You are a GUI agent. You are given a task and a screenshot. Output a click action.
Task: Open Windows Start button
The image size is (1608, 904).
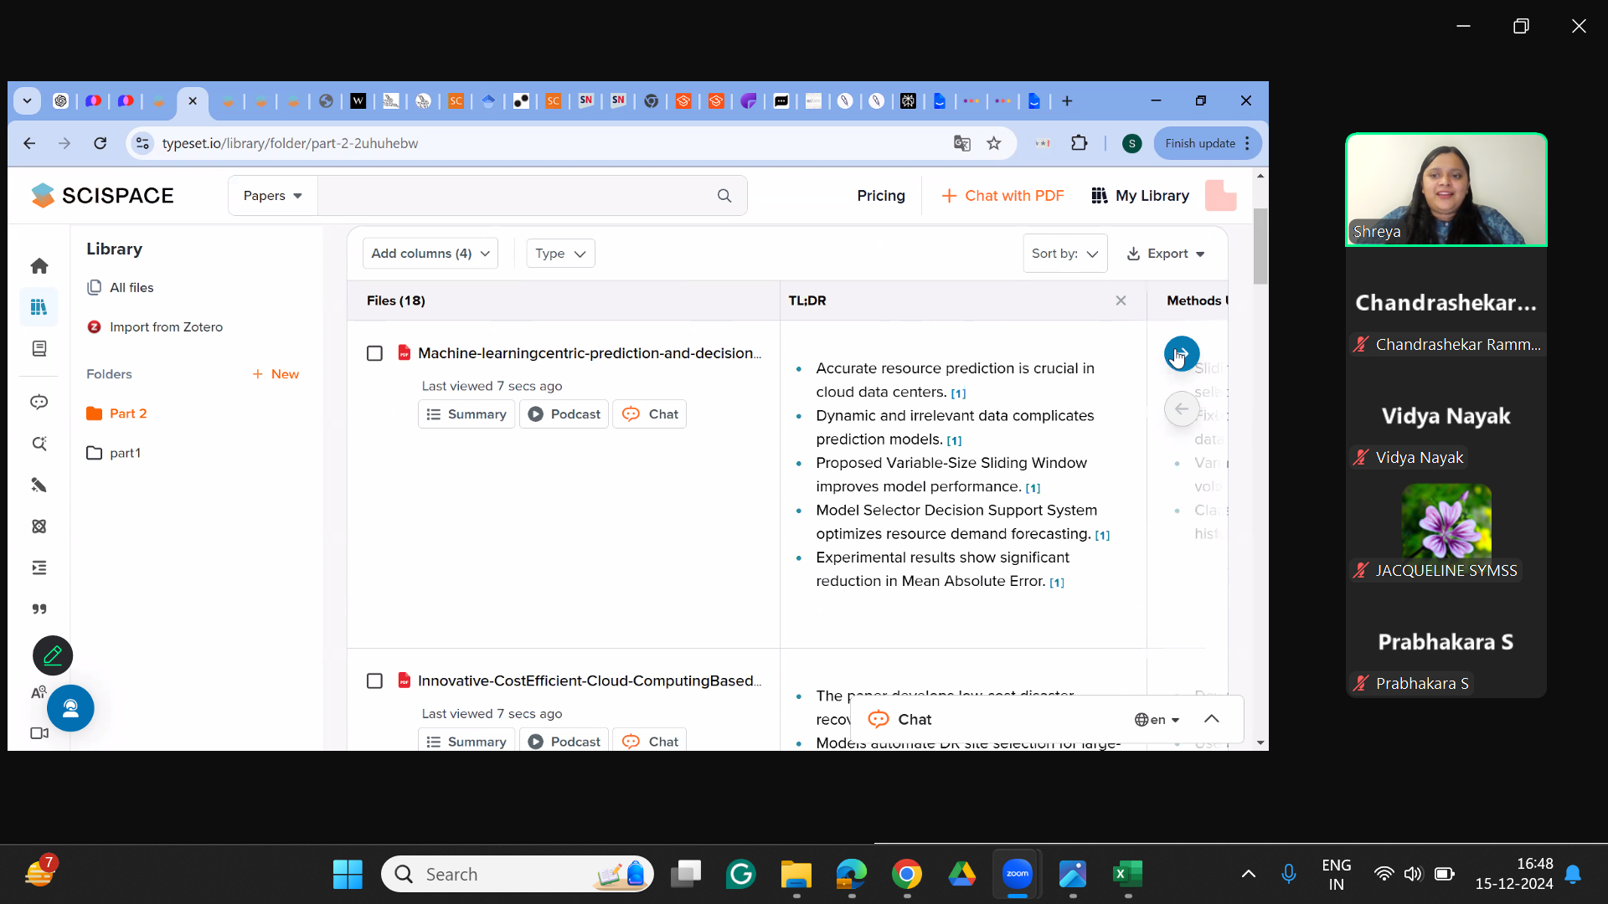[x=348, y=875]
